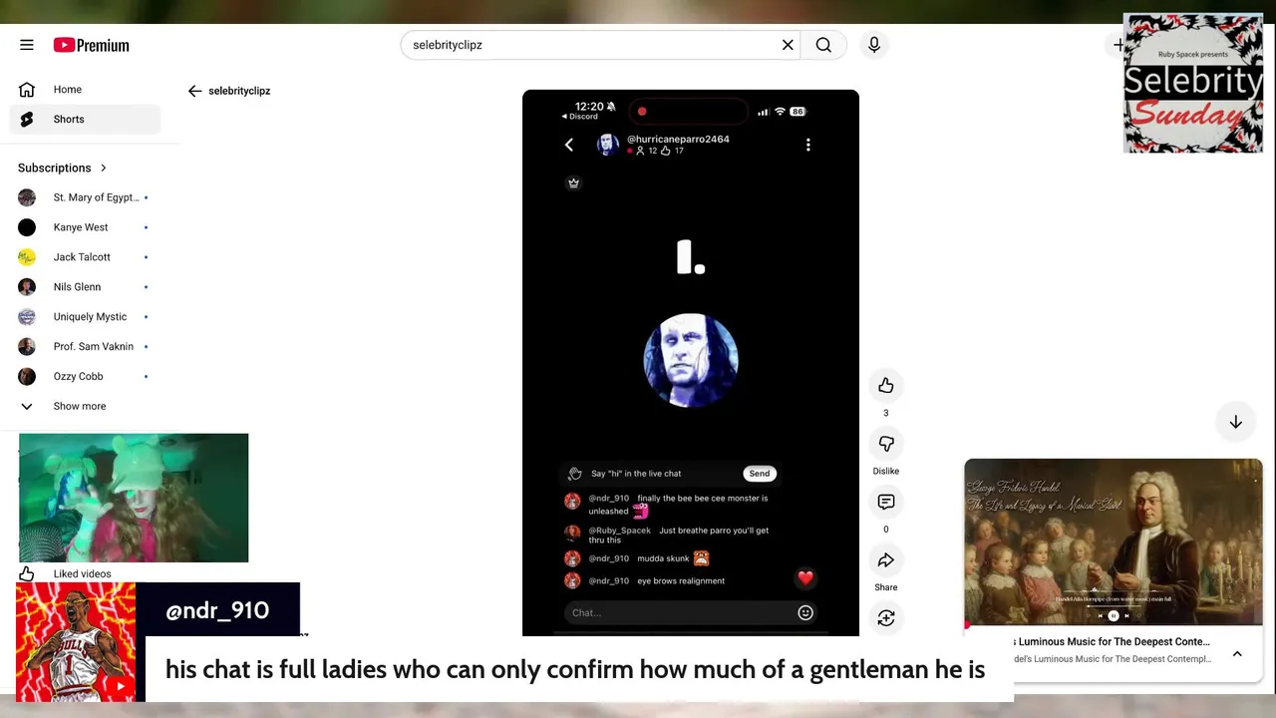Expand the Subscriptions section chevron
The width and height of the screenshot is (1276, 718).
[103, 168]
